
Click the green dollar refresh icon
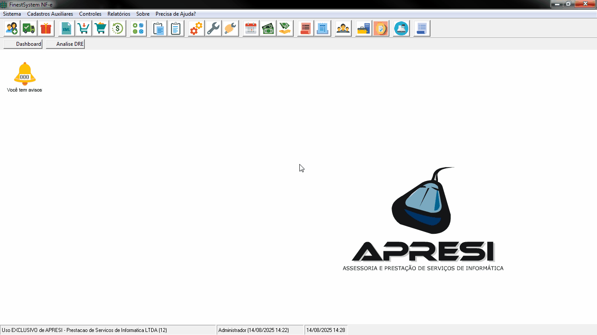pyautogui.click(x=118, y=29)
